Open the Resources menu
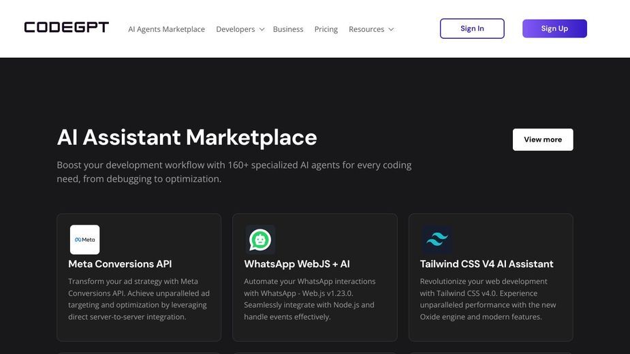The width and height of the screenshot is (630, 354). pyautogui.click(x=366, y=29)
